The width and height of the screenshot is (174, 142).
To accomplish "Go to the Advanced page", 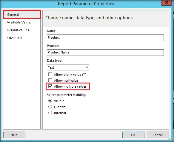I will [14, 38].
